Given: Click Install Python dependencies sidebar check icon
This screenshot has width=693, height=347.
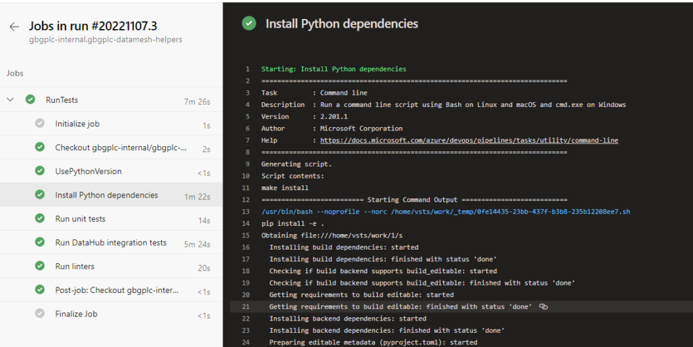Looking at the screenshot, I should 40,195.
